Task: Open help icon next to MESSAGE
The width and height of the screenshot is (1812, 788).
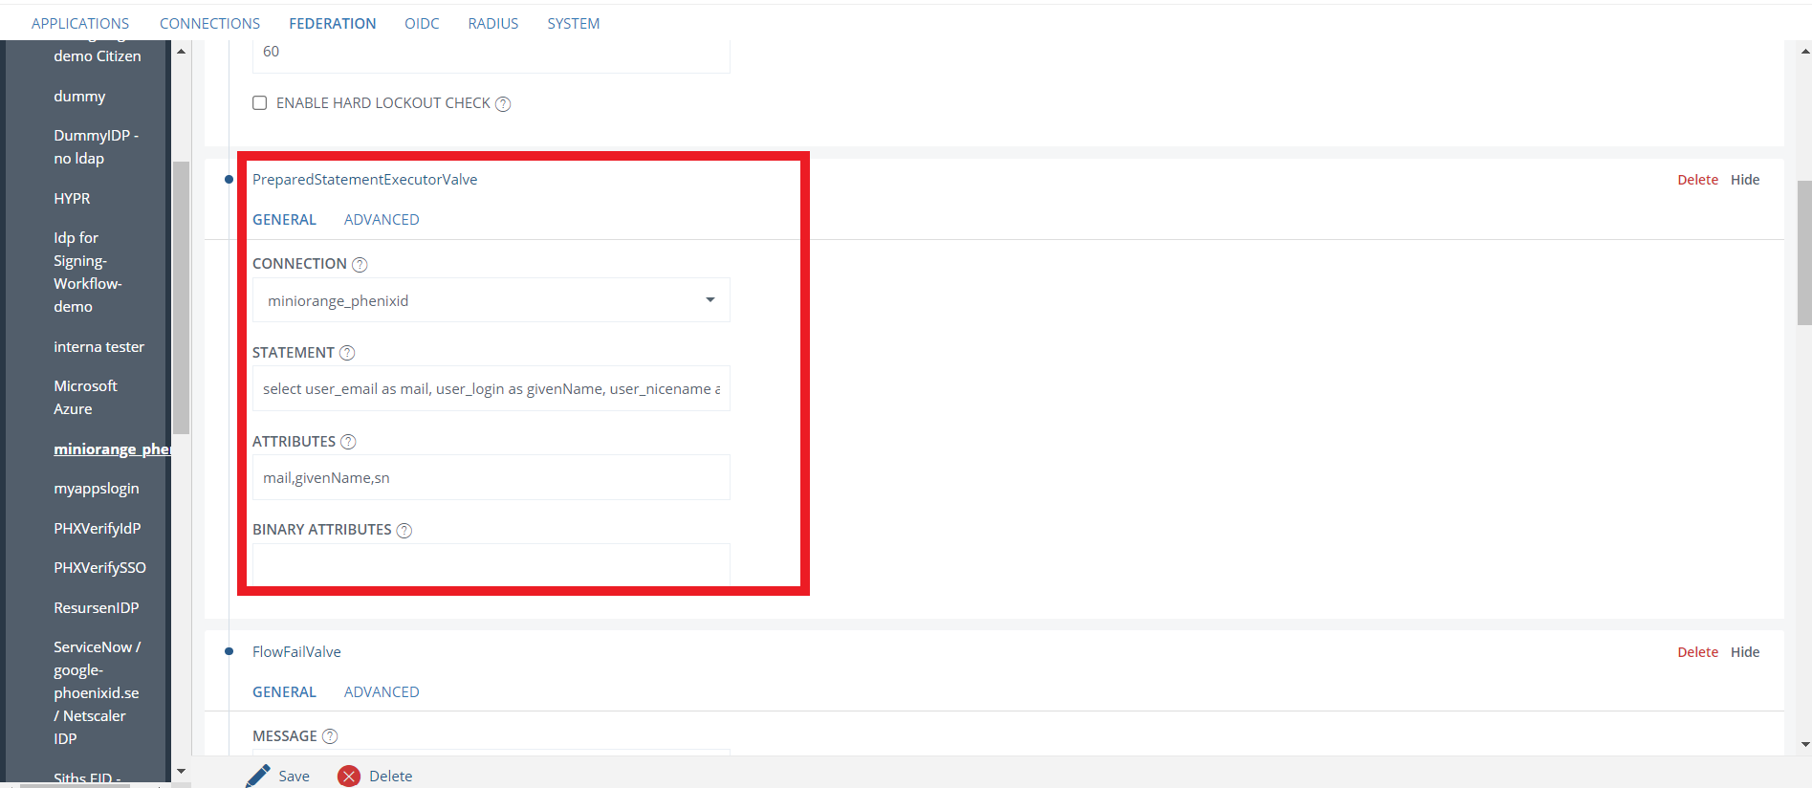Action: (330, 736)
